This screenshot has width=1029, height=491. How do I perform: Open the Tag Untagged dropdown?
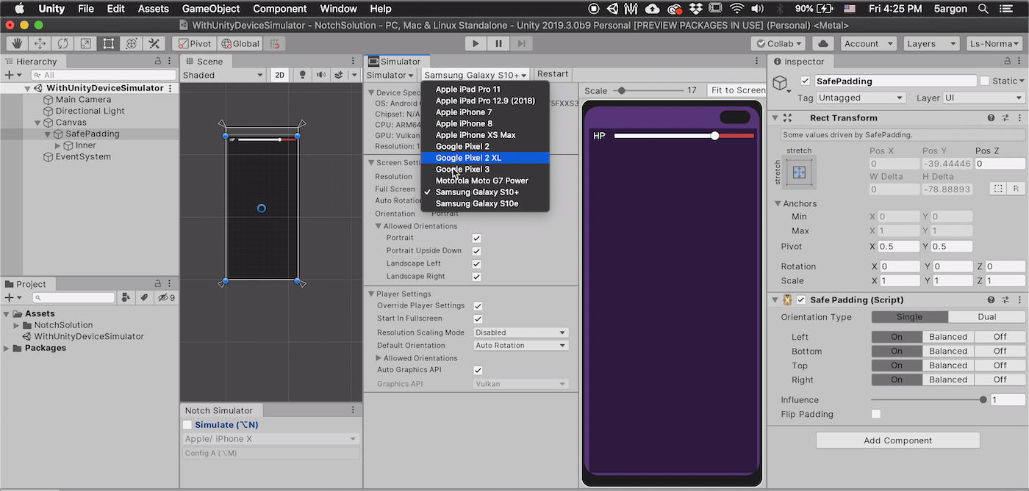[861, 98]
